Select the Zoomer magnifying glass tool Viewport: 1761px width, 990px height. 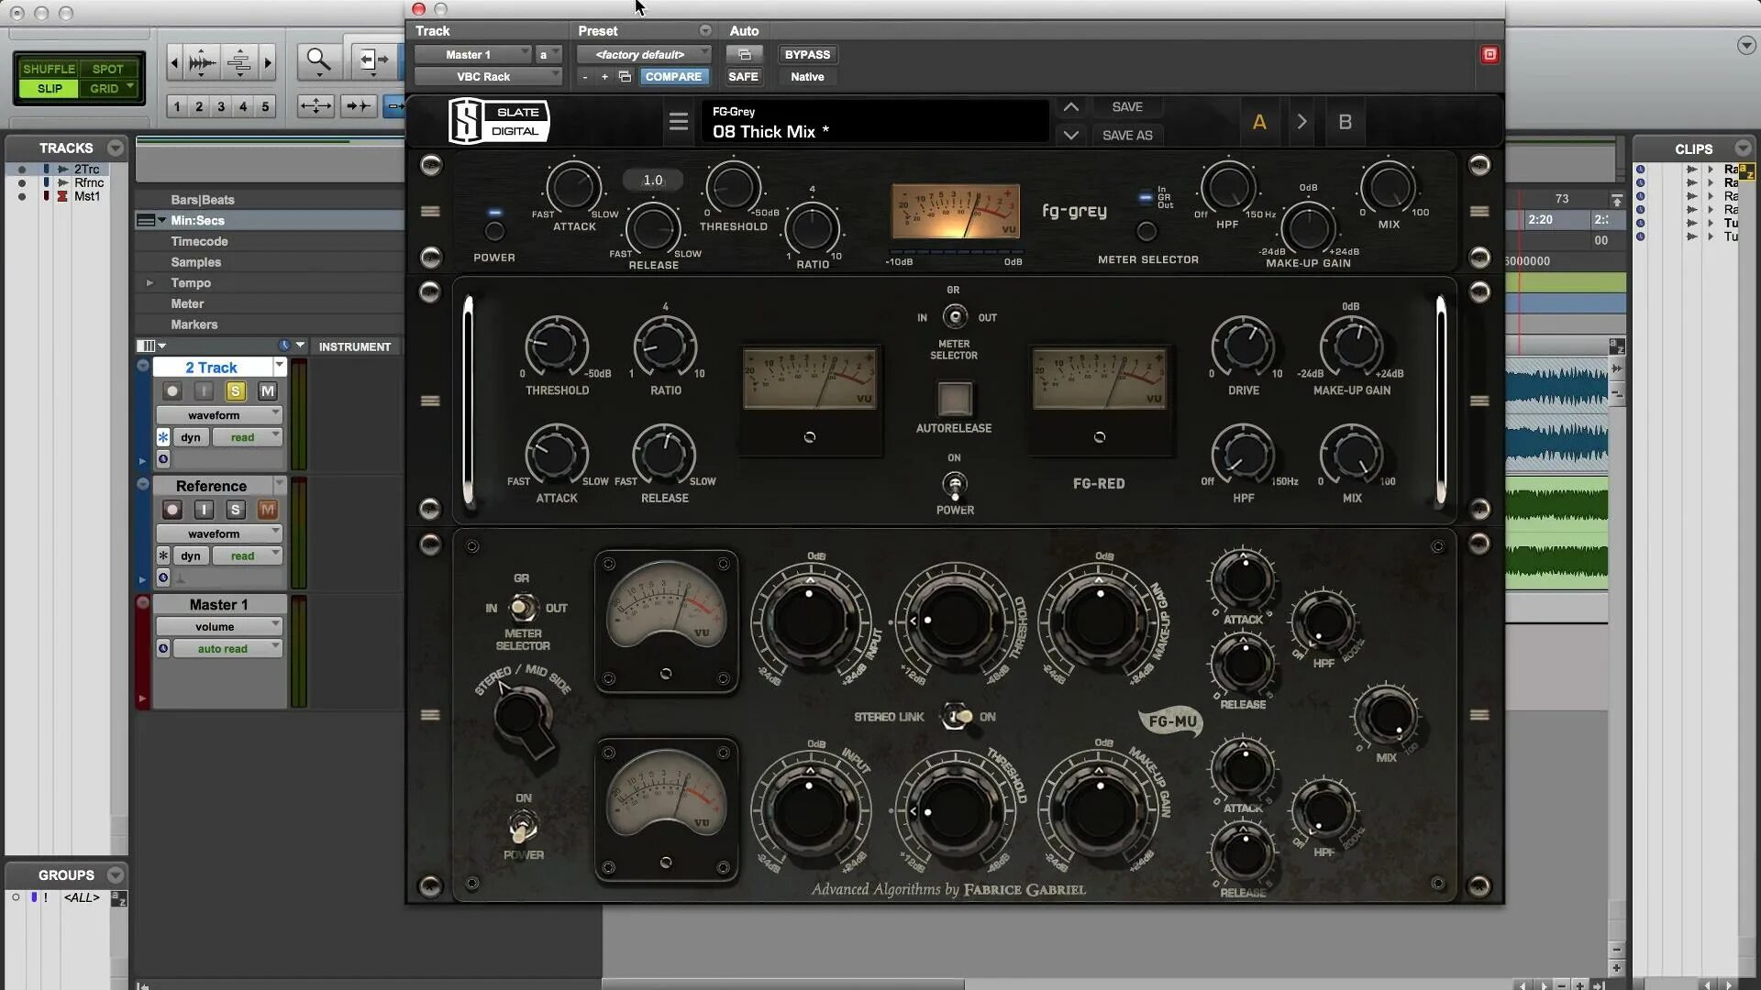[318, 61]
